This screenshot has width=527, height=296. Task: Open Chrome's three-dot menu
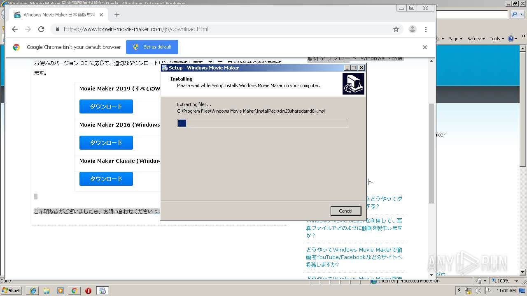tap(426, 29)
